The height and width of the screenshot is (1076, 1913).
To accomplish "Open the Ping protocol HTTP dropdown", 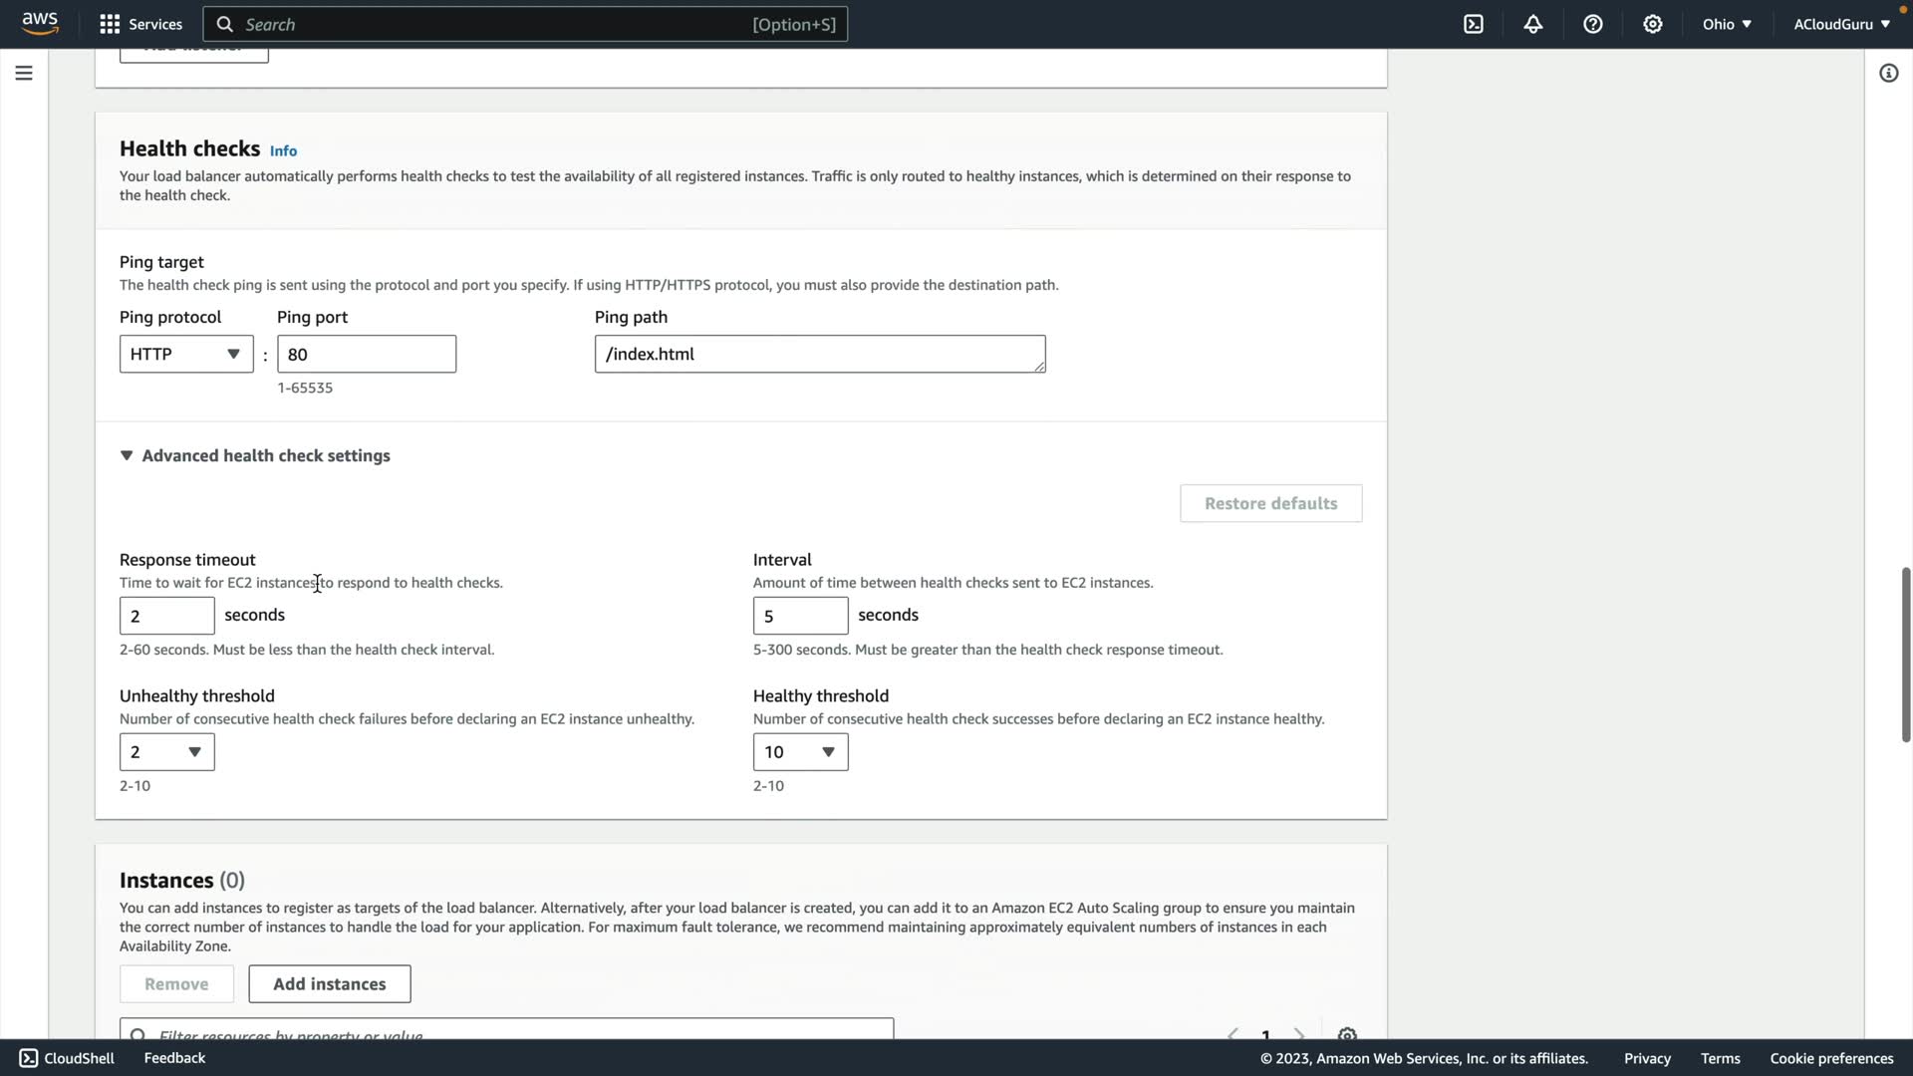I will tap(186, 354).
